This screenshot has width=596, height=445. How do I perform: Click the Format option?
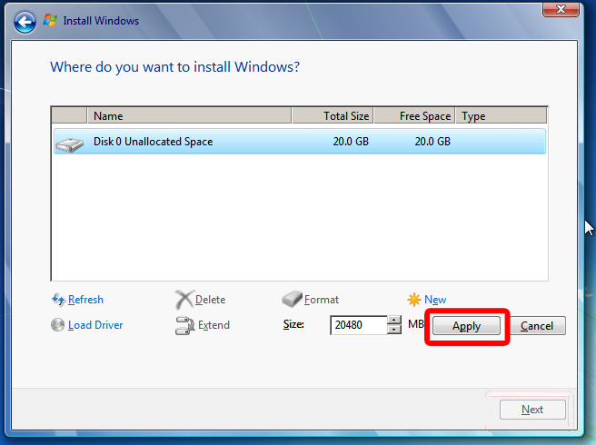[x=322, y=300]
